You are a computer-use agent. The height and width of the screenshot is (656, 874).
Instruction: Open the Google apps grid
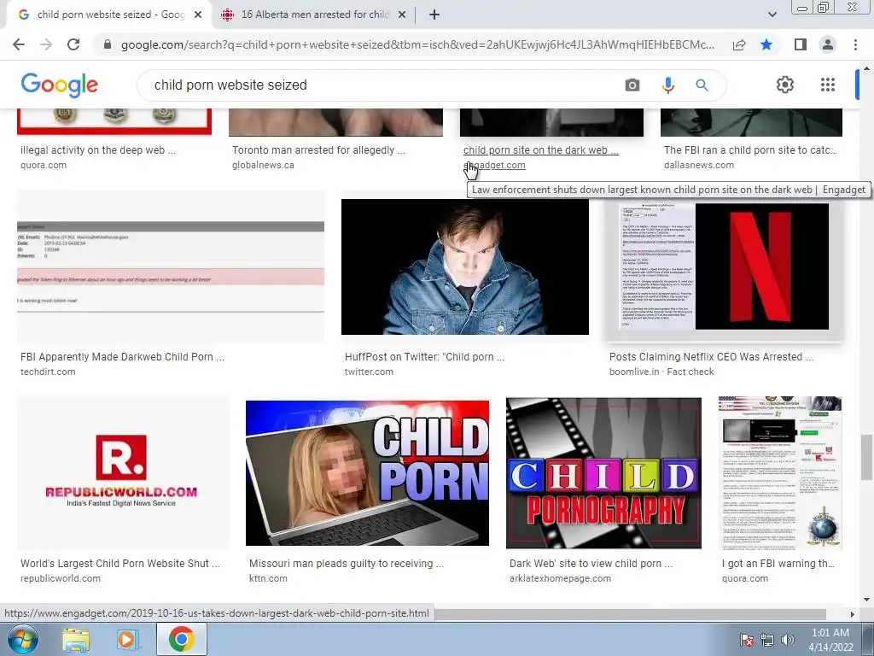[x=828, y=85]
